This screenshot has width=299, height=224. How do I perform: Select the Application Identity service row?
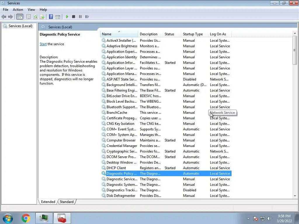click(166, 57)
